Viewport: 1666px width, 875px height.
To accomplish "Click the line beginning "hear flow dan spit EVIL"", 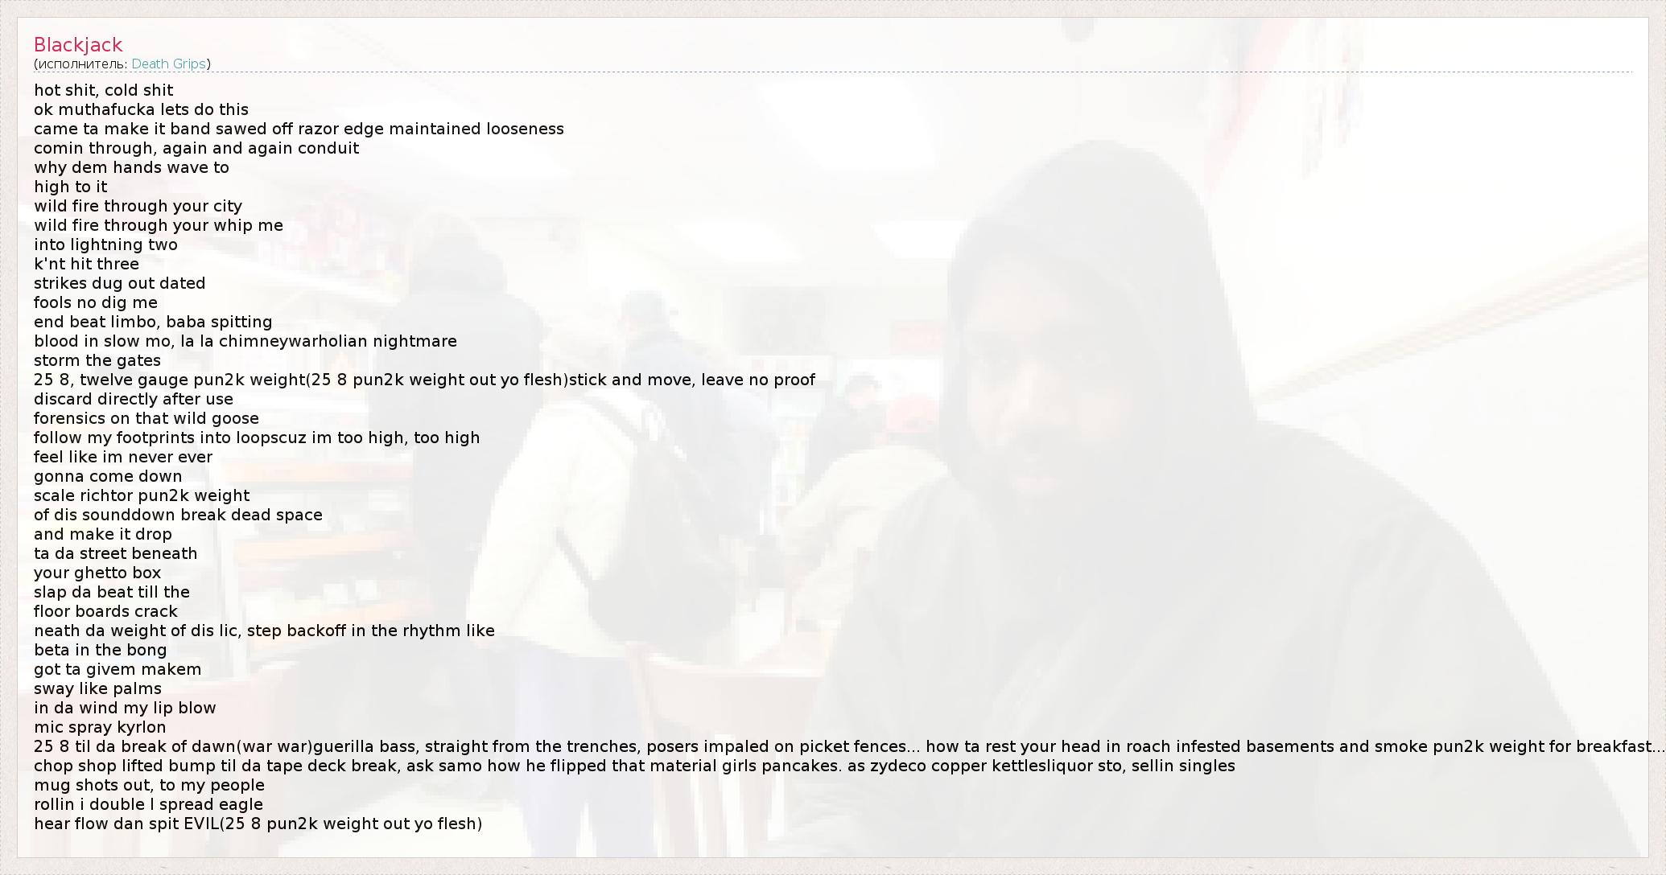I will point(258,824).
